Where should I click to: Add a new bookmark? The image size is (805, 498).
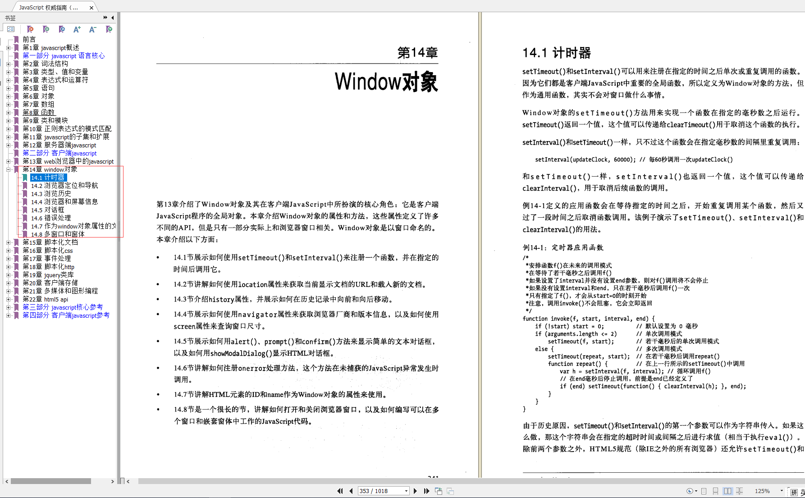click(46, 29)
